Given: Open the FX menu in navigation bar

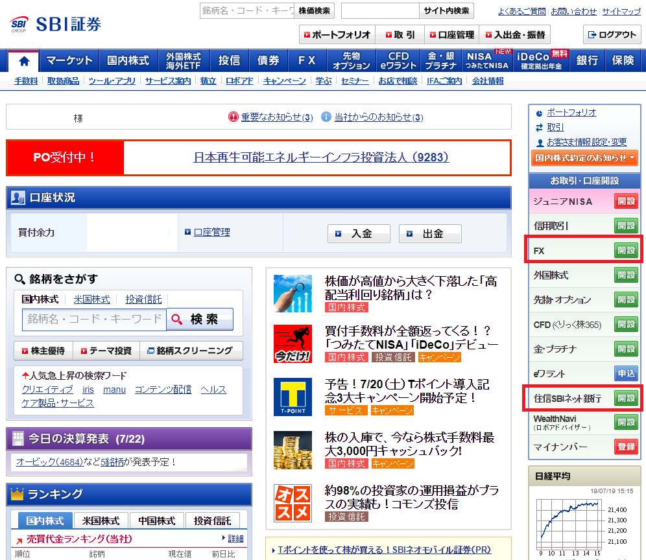Looking at the screenshot, I should [307, 60].
